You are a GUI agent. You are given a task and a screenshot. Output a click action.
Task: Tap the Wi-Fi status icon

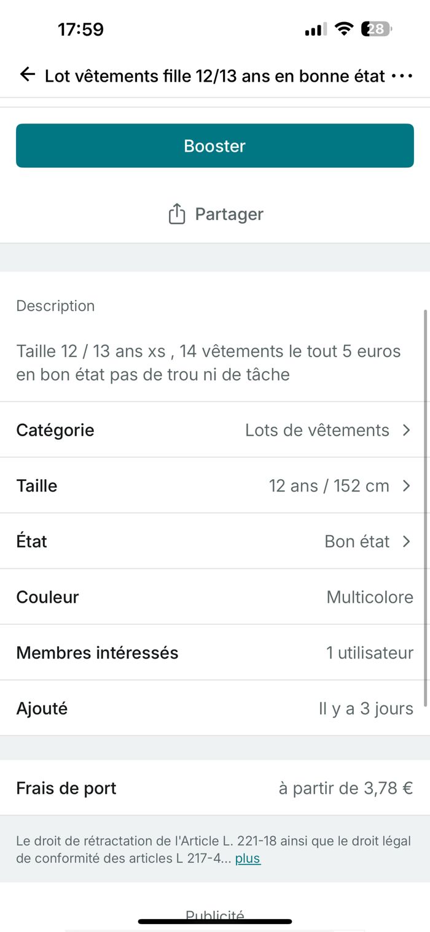tap(345, 29)
